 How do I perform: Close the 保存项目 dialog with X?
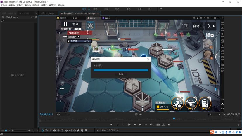point(148,59)
